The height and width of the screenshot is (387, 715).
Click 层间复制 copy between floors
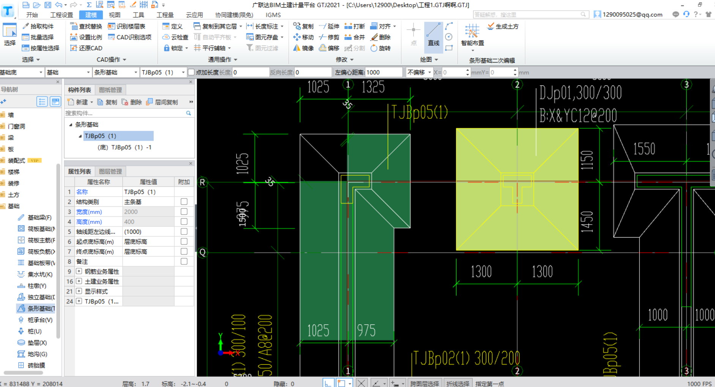pos(162,102)
